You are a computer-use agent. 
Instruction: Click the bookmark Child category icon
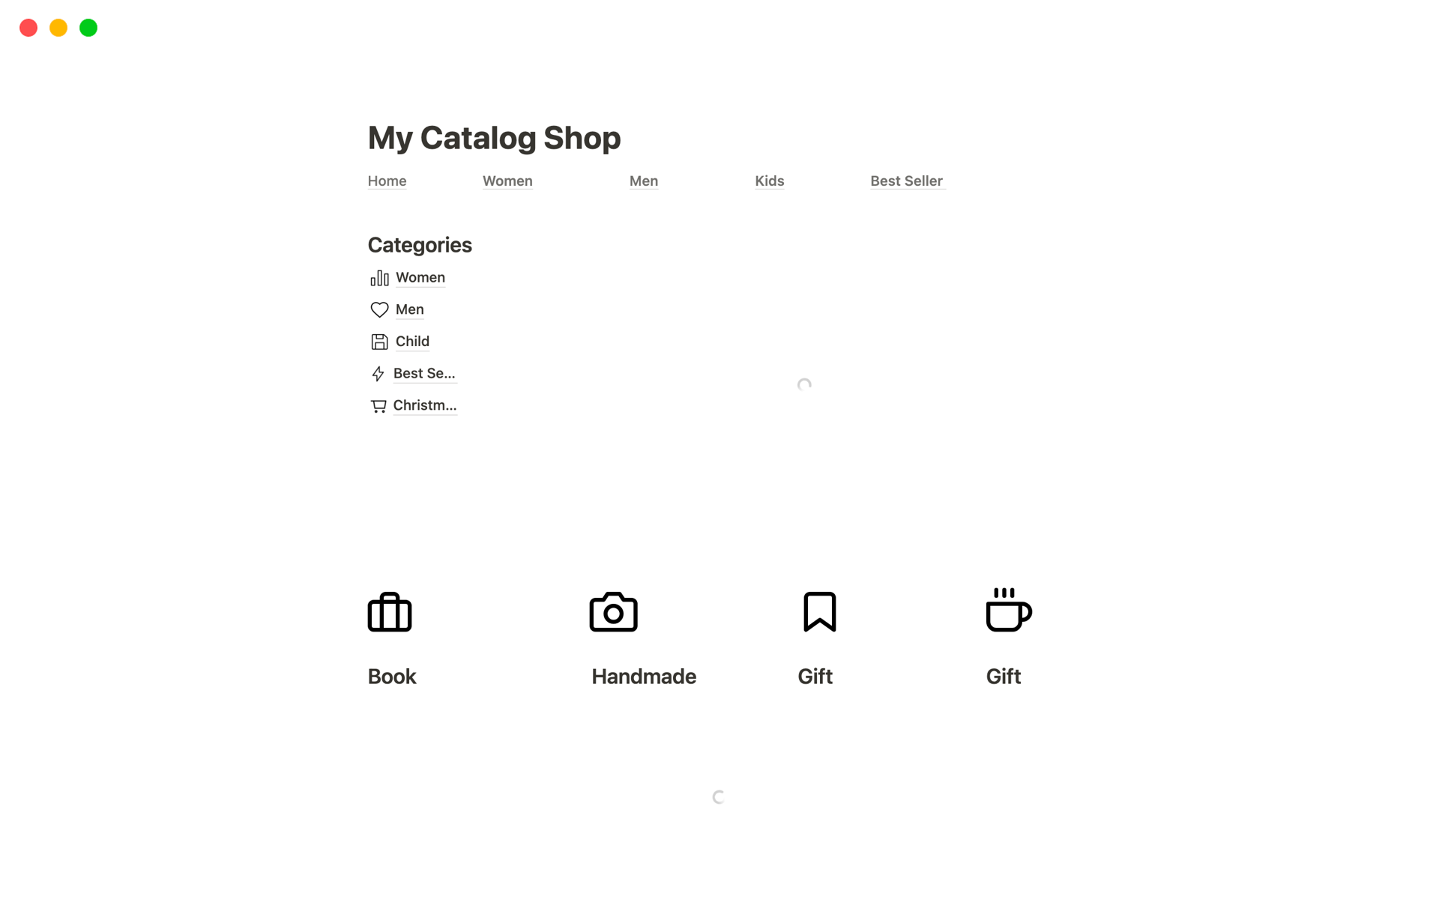click(379, 341)
